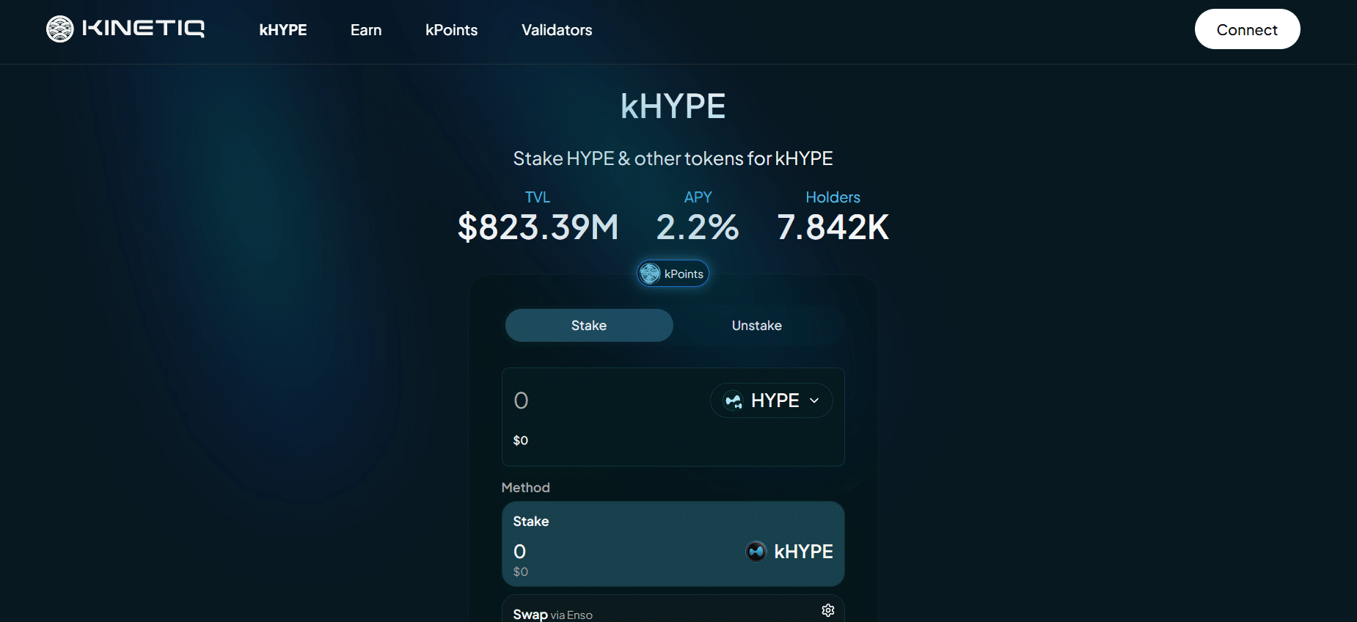Click the Method label
1357x622 pixels.
click(x=525, y=488)
